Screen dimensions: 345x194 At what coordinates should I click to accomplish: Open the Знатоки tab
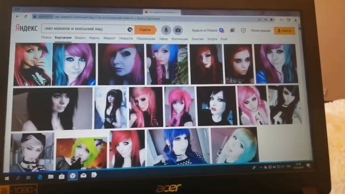[197, 39]
